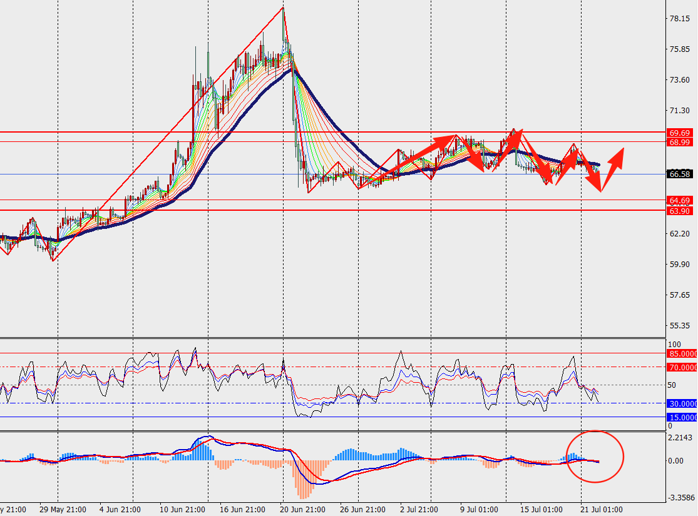Click the 26 Jun 21:00 date label
The width and height of the screenshot is (698, 516).
pos(363,510)
